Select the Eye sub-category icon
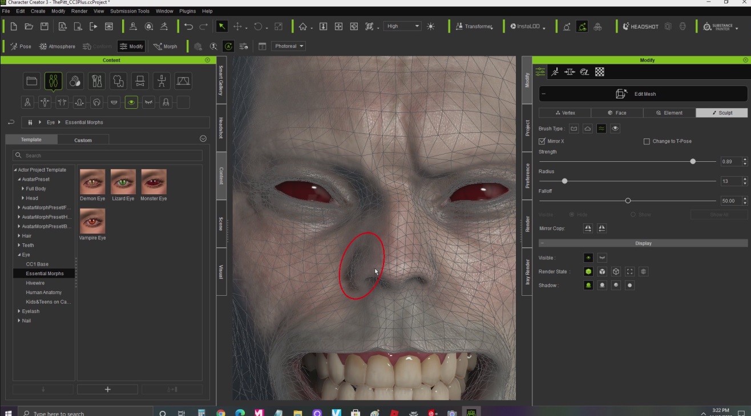 point(132,103)
